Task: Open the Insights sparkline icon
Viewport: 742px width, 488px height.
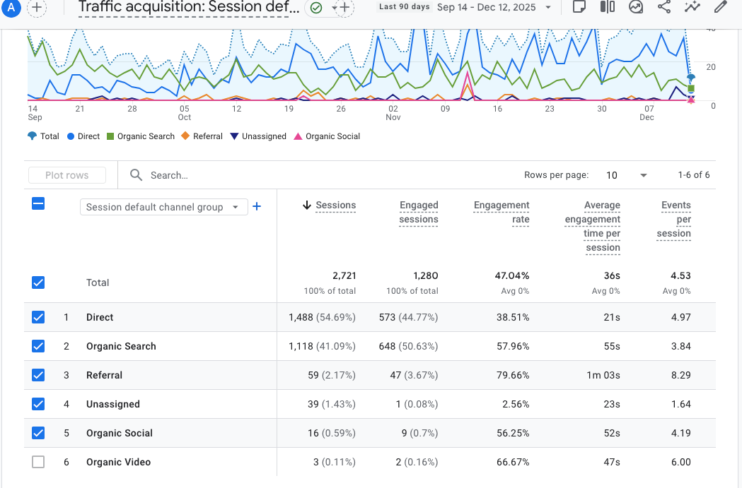Action: (x=692, y=7)
